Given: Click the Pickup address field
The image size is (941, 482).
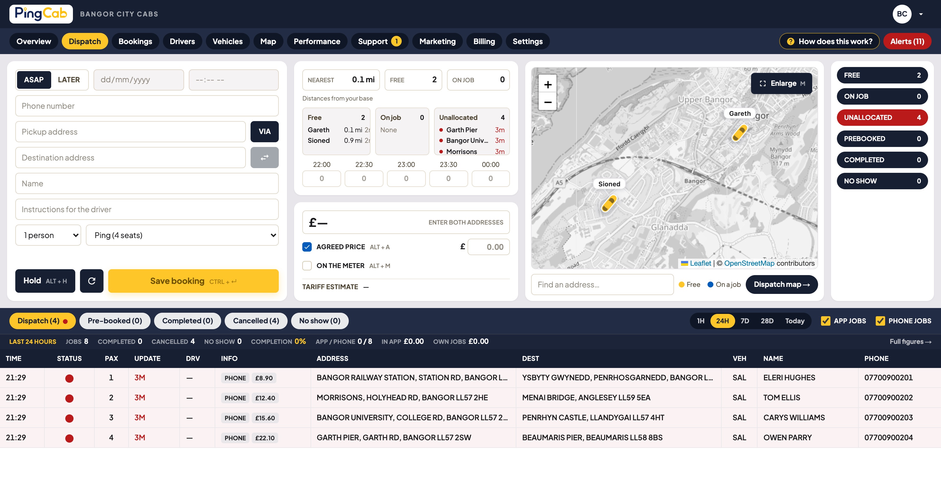Looking at the screenshot, I should [130, 131].
